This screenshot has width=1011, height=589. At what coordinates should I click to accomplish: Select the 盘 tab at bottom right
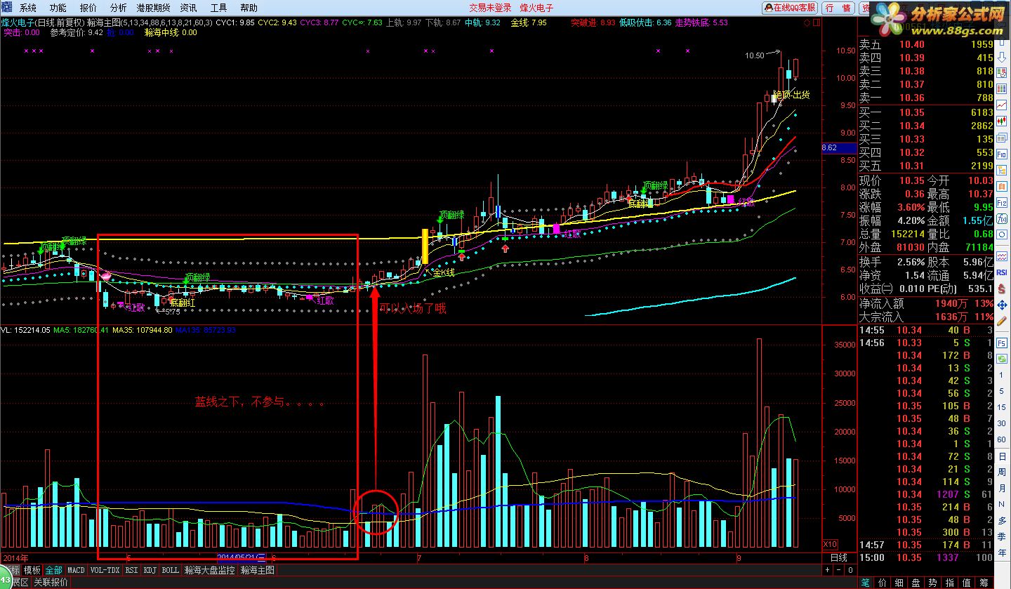916,583
